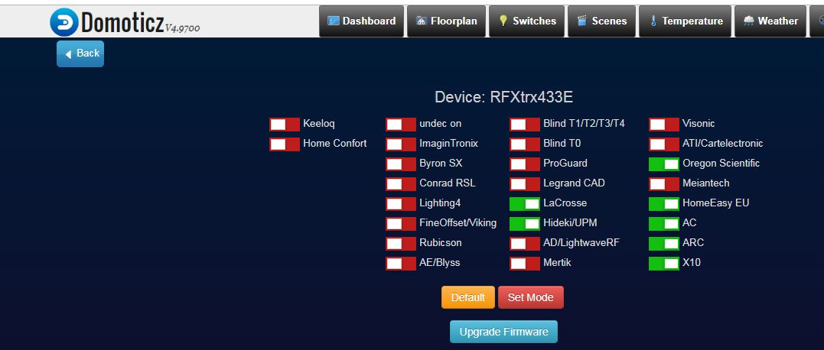Click the Oregon Scientific label
824x350 pixels.
[x=721, y=164]
